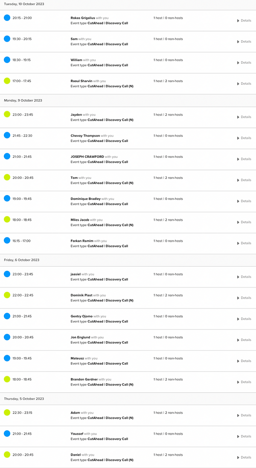Click the blue status dot beside Rokas Grigalius
This screenshot has height=468, width=256.
tap(6, 18)
